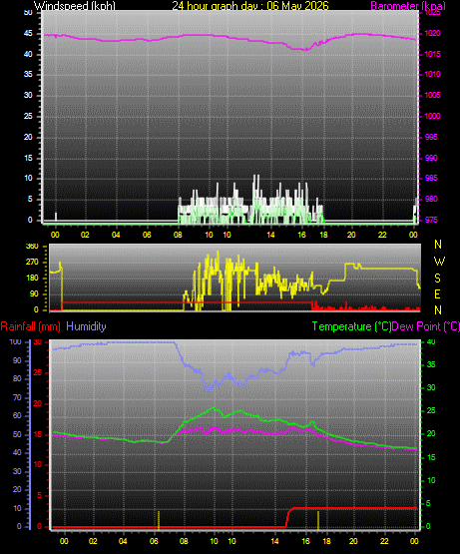Click the 270 wind direction axis value

click(32, 263)
